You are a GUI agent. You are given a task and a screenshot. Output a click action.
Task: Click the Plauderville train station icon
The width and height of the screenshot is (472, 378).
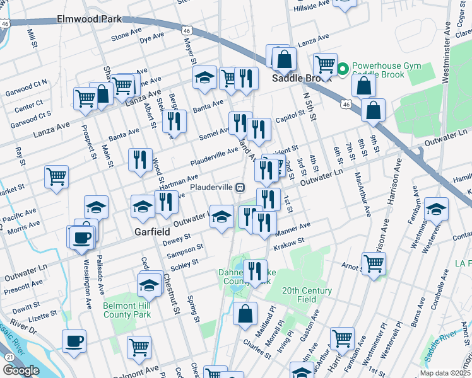(x=240, y=188)
